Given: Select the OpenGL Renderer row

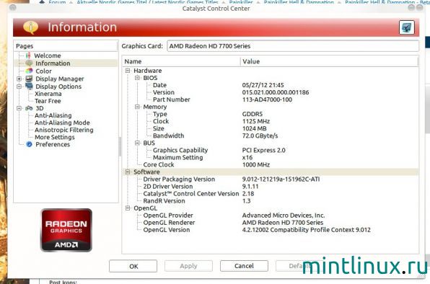Looking at the screenshot, I should tap(271, 223).
